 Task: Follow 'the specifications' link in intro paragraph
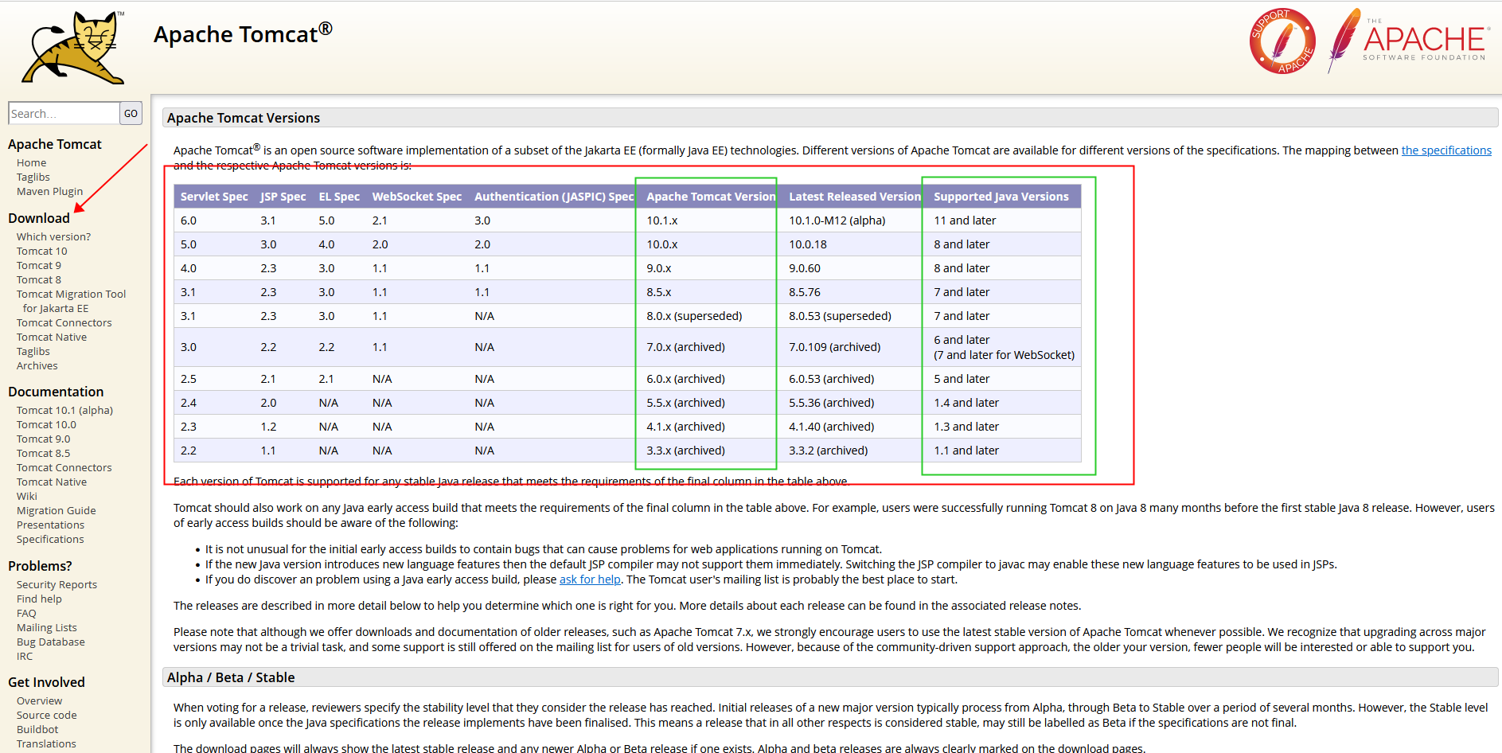coord(1446,150)
